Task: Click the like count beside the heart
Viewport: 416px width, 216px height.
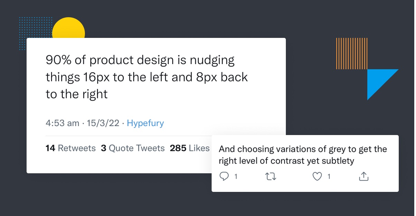Action: (329, 177)
